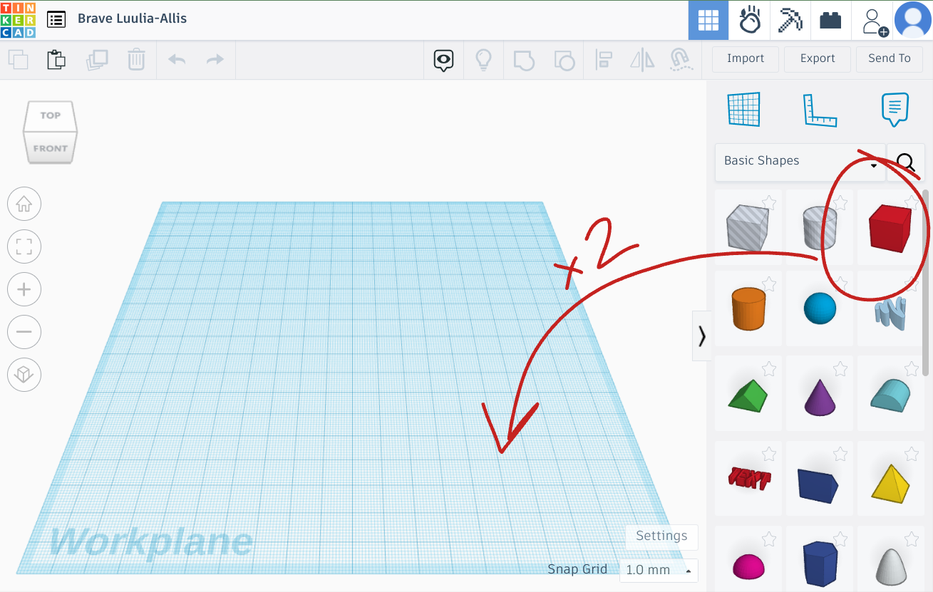Select the striped Box hole shape
Viewport: 933px width, 592px height.
coord(748,227)
